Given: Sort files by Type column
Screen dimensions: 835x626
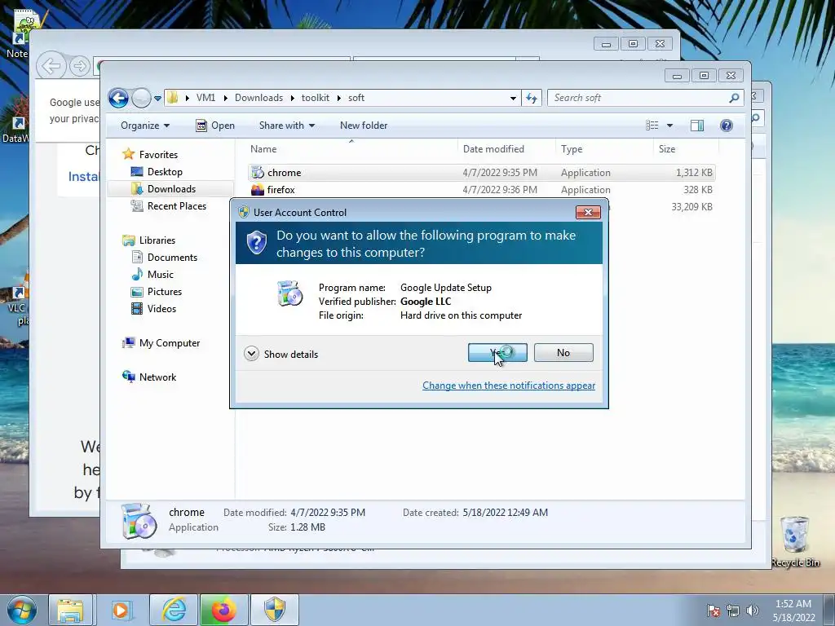Looking at the screenshot, I should tap(604, 149).
